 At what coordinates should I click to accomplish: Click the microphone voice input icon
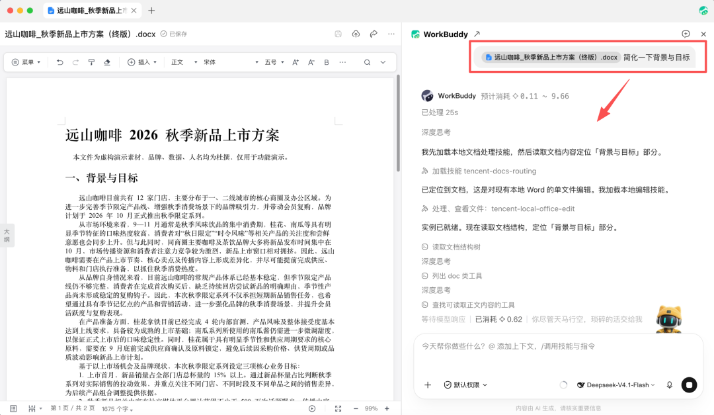click(669, 385)
